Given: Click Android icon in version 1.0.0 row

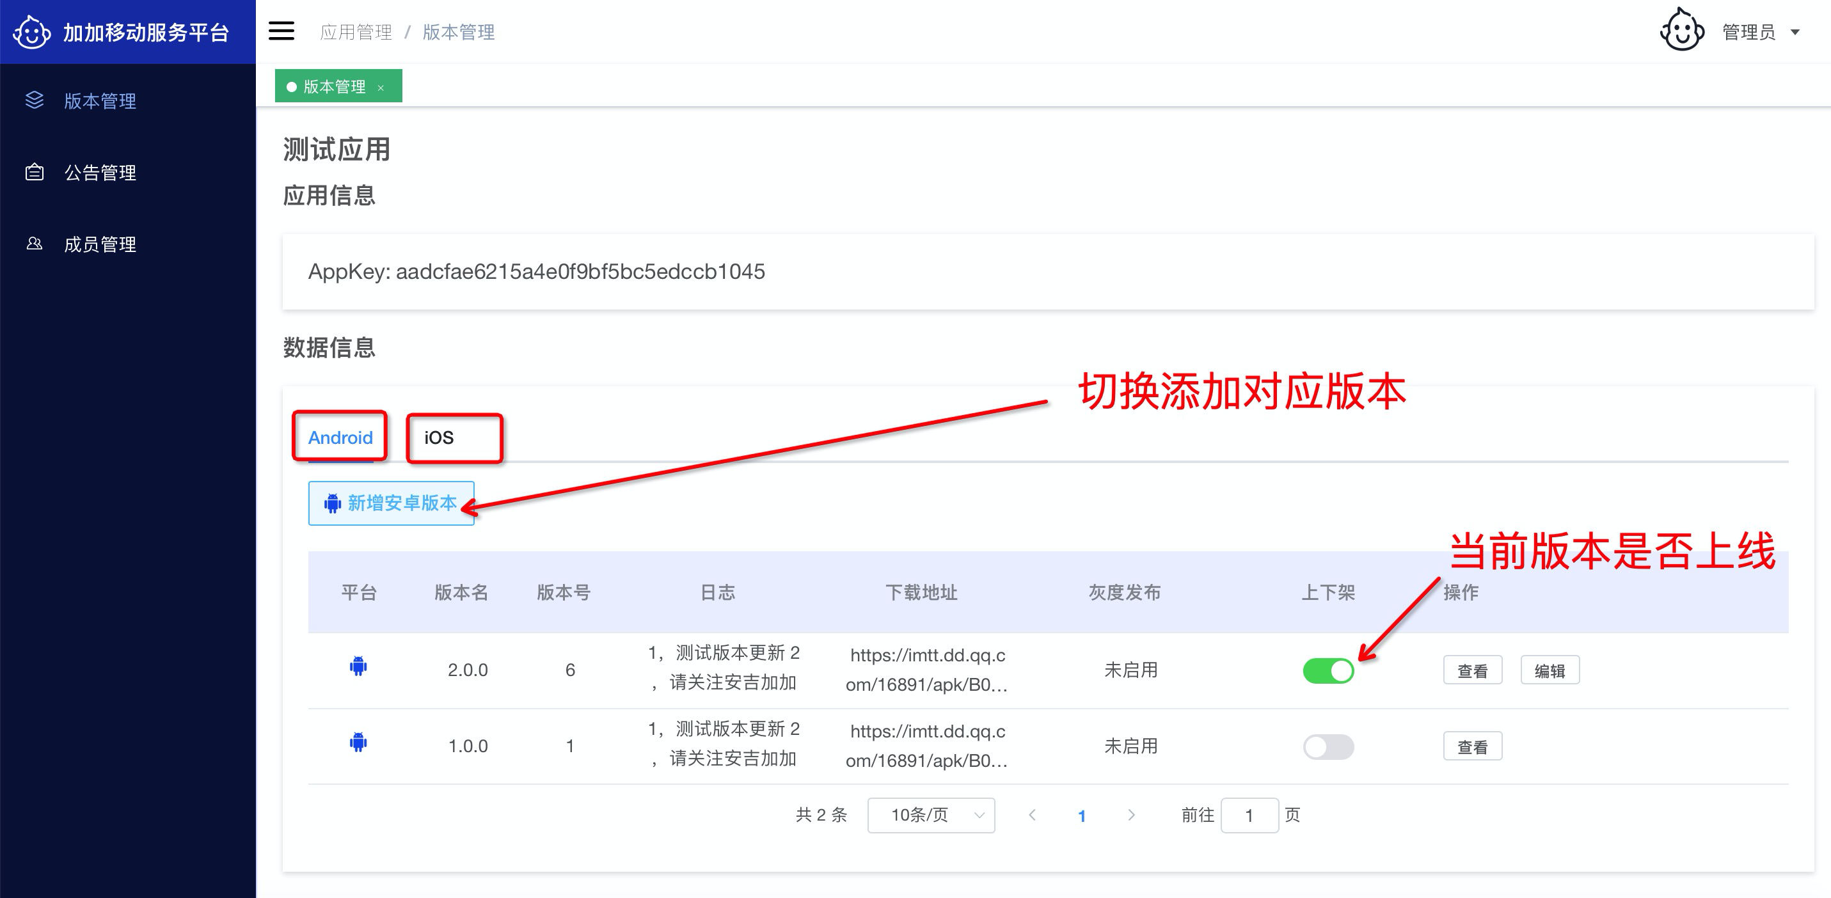Looking at the screenshot, I should coord(358,743).
